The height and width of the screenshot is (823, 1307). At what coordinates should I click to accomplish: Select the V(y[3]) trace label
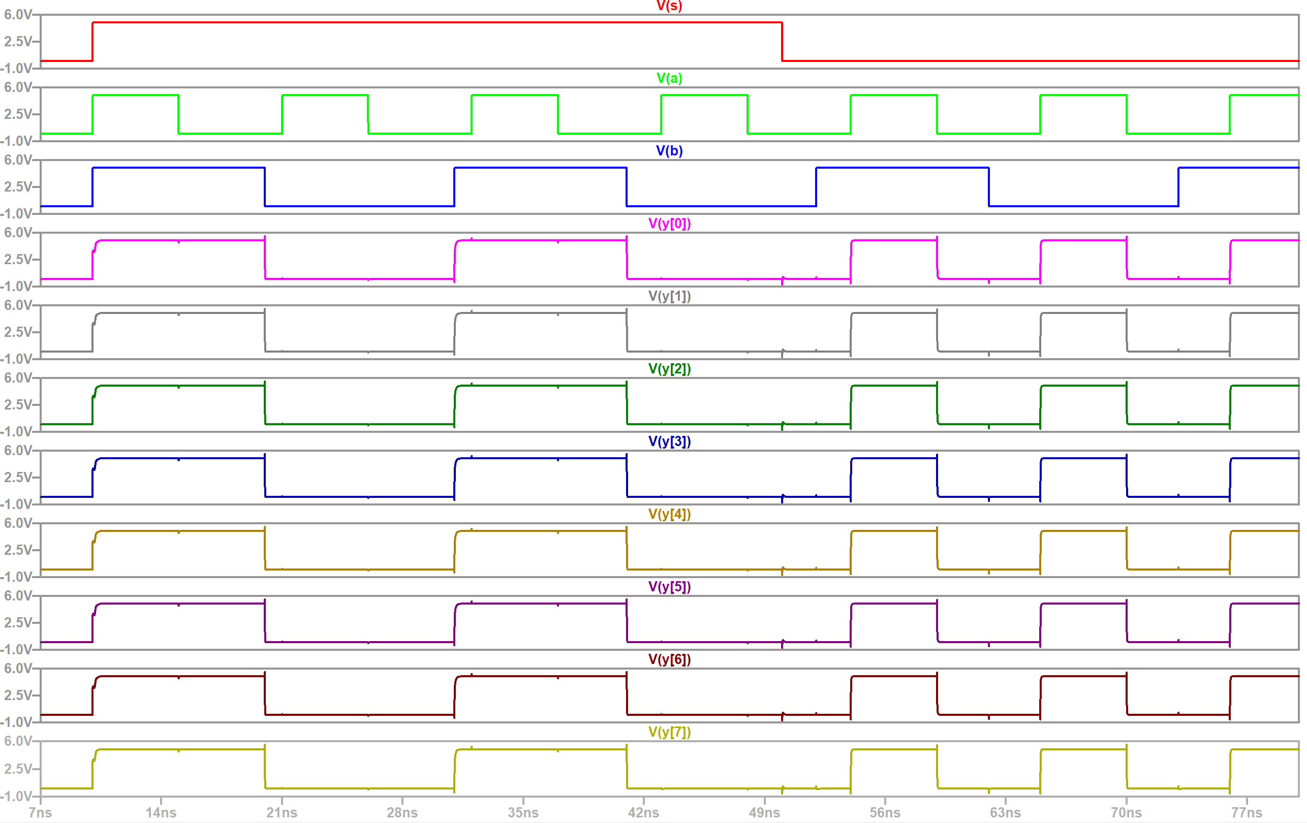[x=669, y=441]
